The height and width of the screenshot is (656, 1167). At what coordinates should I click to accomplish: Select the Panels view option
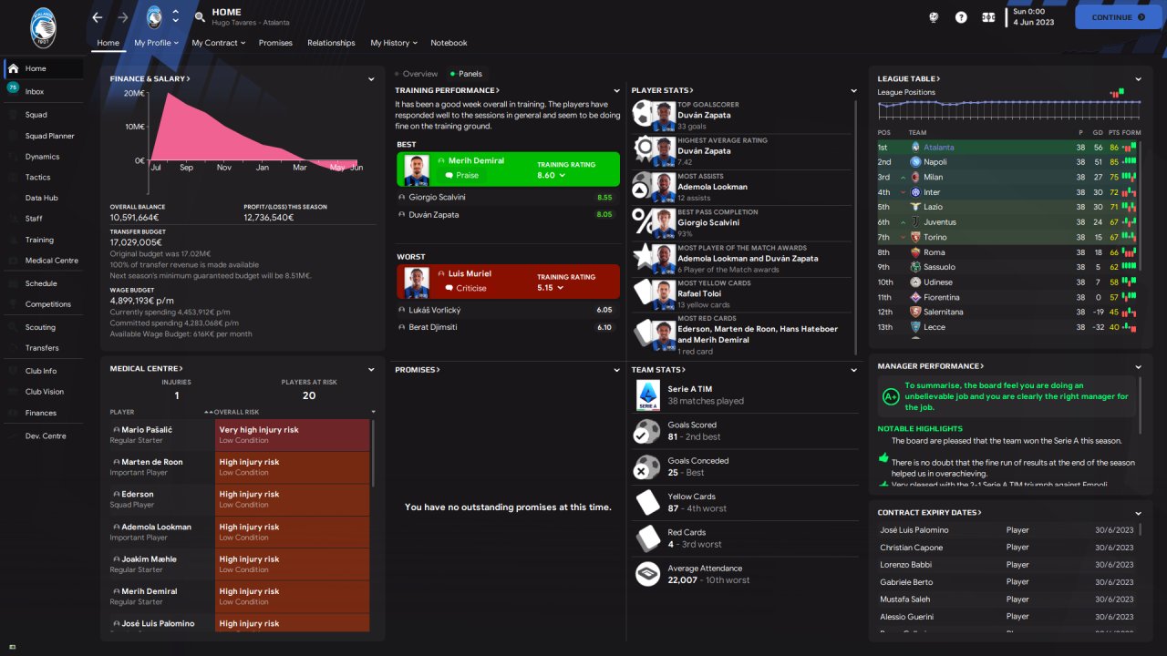click(467, 74)
